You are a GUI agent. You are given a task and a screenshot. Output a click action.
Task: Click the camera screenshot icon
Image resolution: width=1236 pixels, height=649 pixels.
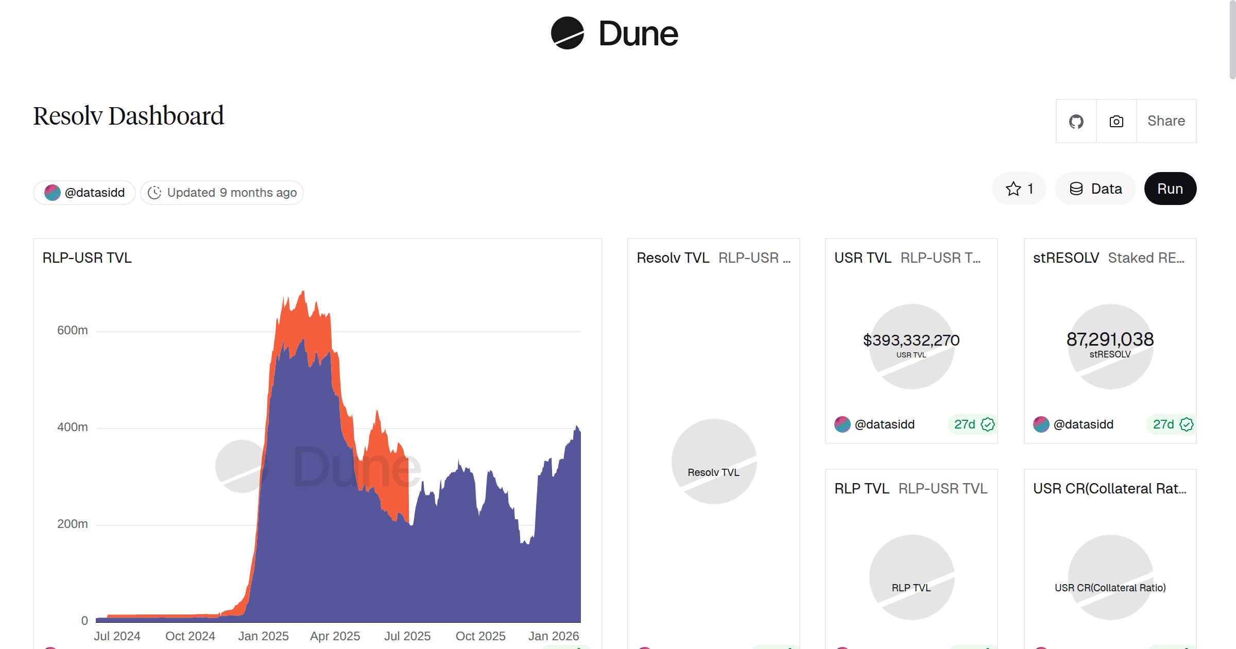tap(1115, 121)
